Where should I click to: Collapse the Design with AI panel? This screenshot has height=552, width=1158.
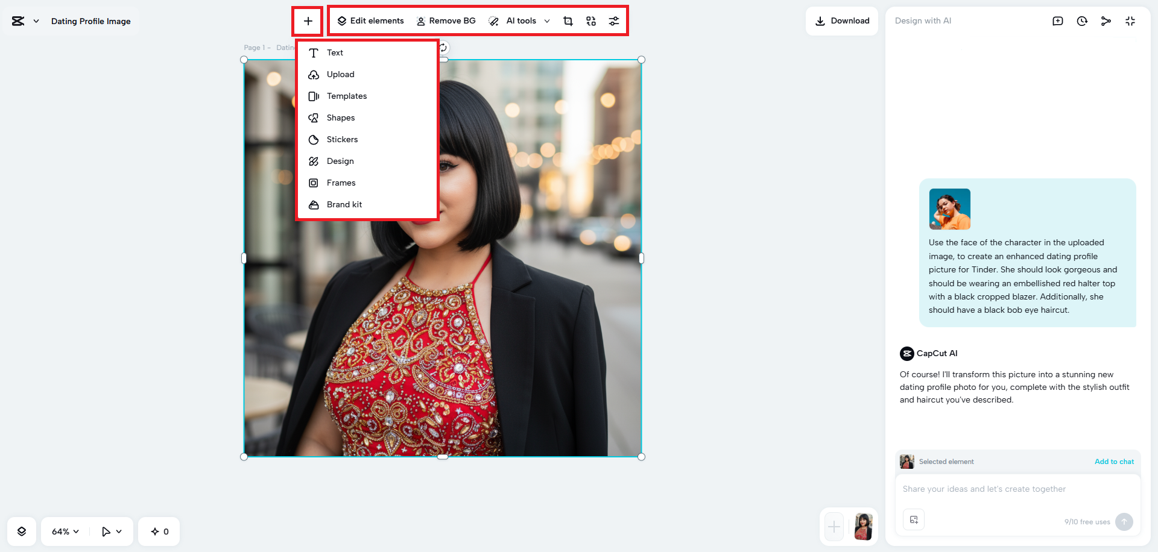(x=1130, y=20)
